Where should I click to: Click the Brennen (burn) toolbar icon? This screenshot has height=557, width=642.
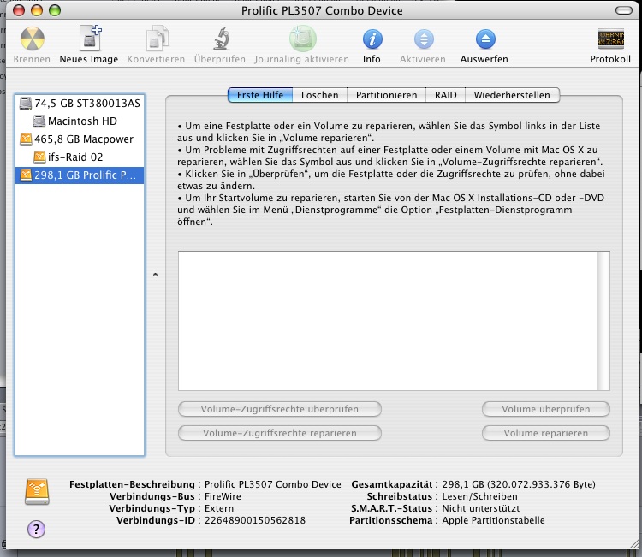pyautogui.click(x=32, y=39)
